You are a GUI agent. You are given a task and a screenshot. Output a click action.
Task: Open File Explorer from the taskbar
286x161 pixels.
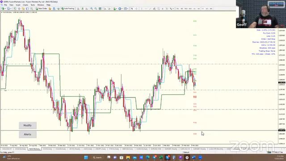[128, 157]
